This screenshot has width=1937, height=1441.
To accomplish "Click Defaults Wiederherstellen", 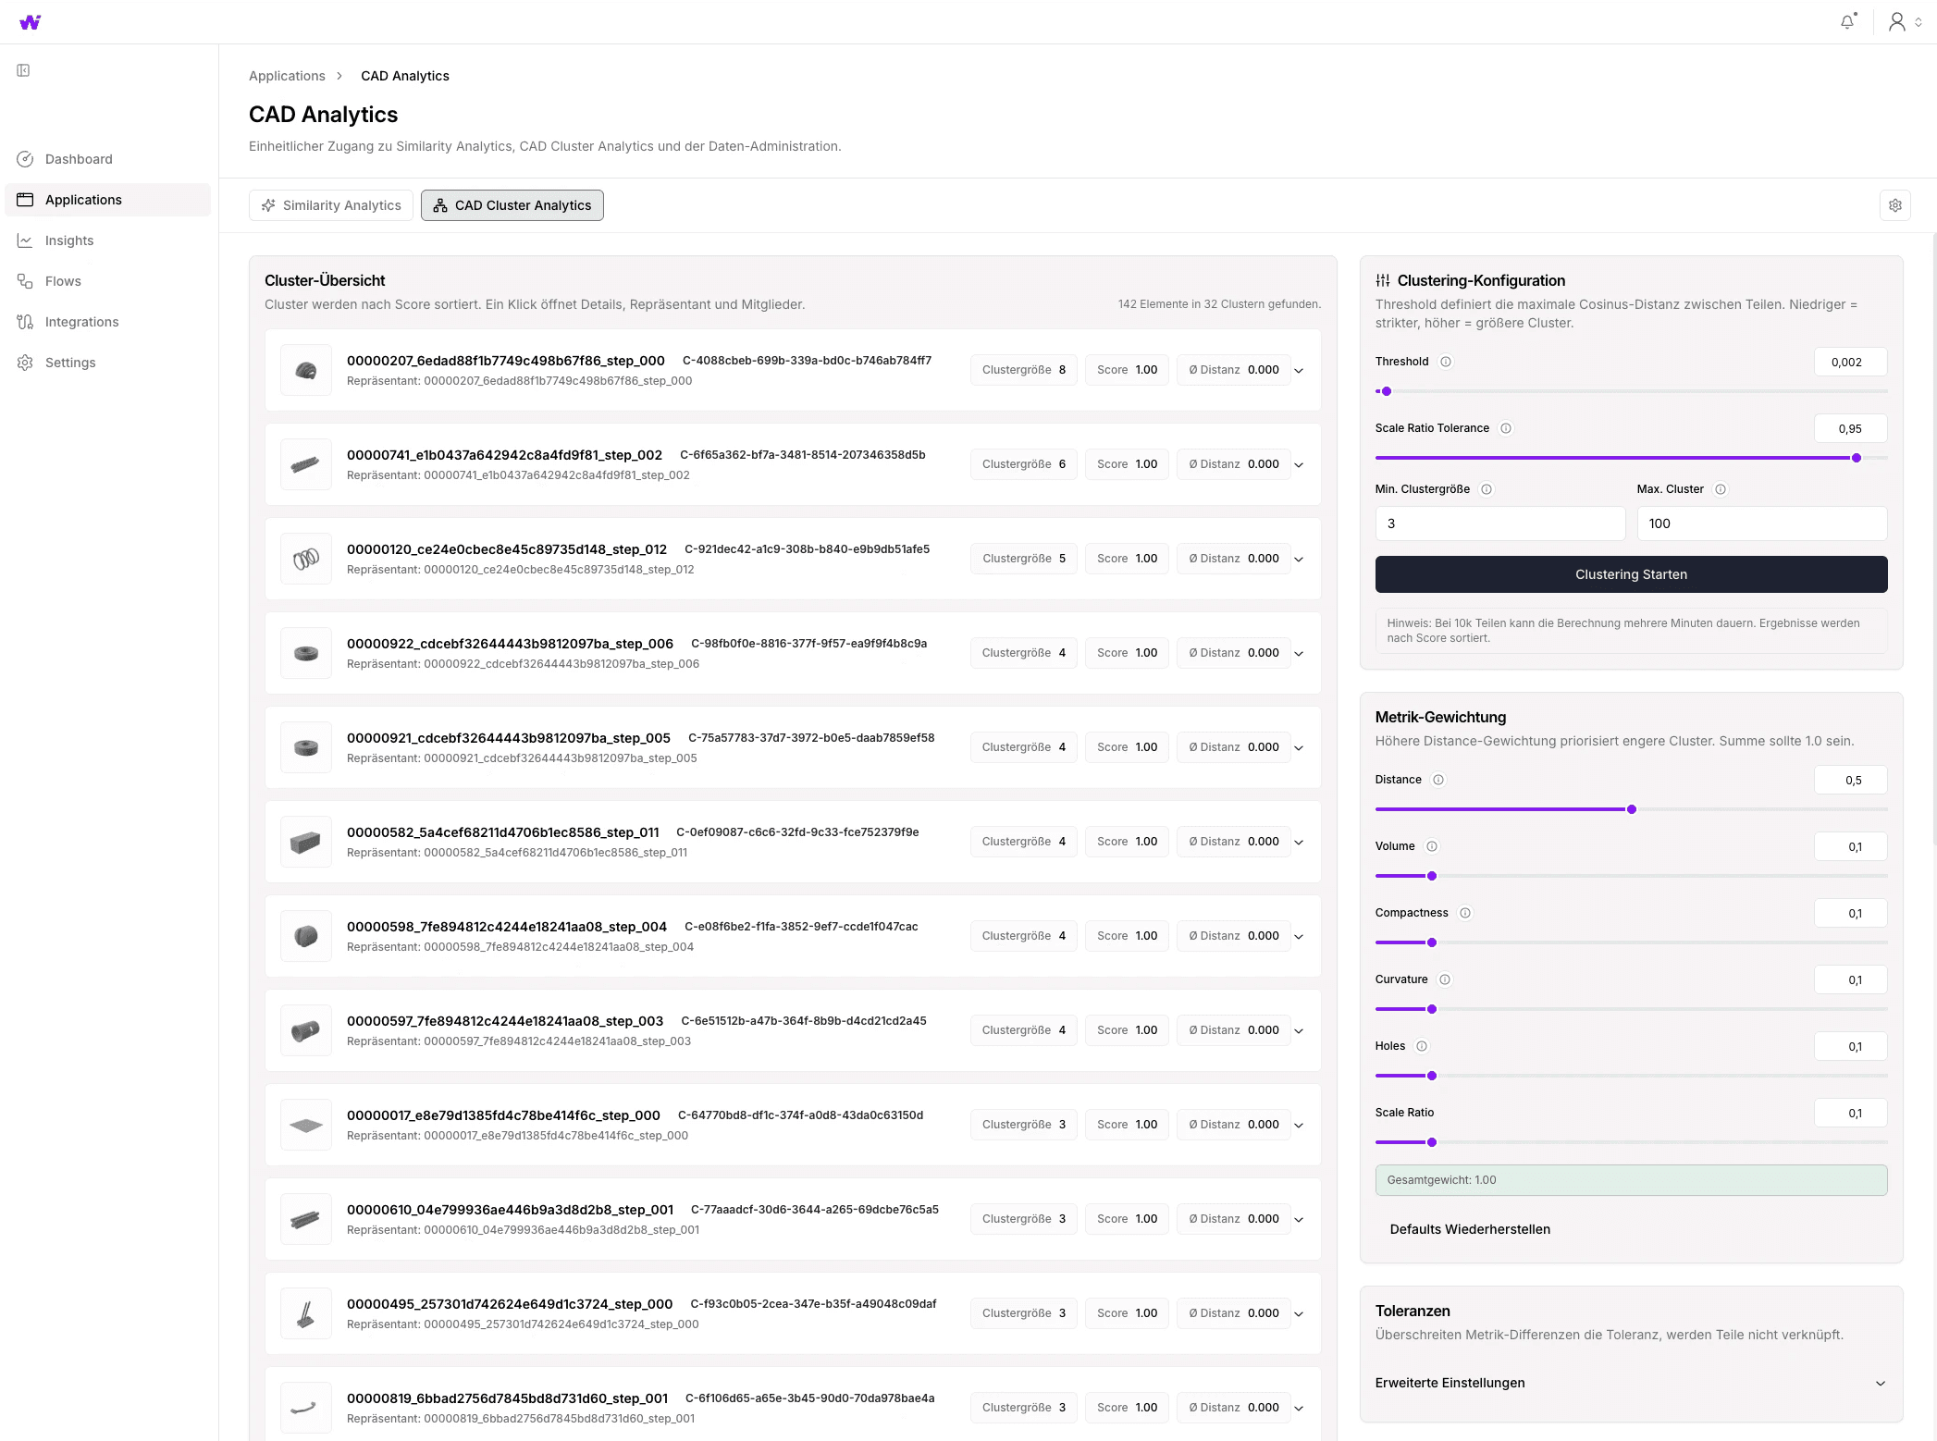I will (x=1469, y=1229).
